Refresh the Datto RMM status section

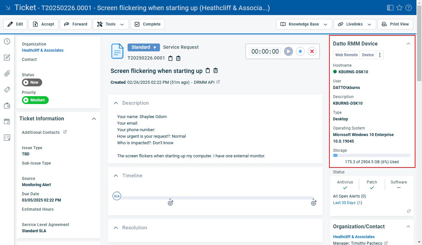click(409, 211)
